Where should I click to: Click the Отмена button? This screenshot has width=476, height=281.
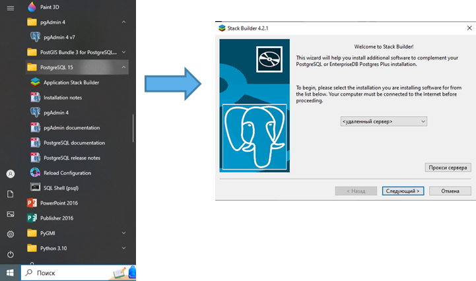coord(450,191)
